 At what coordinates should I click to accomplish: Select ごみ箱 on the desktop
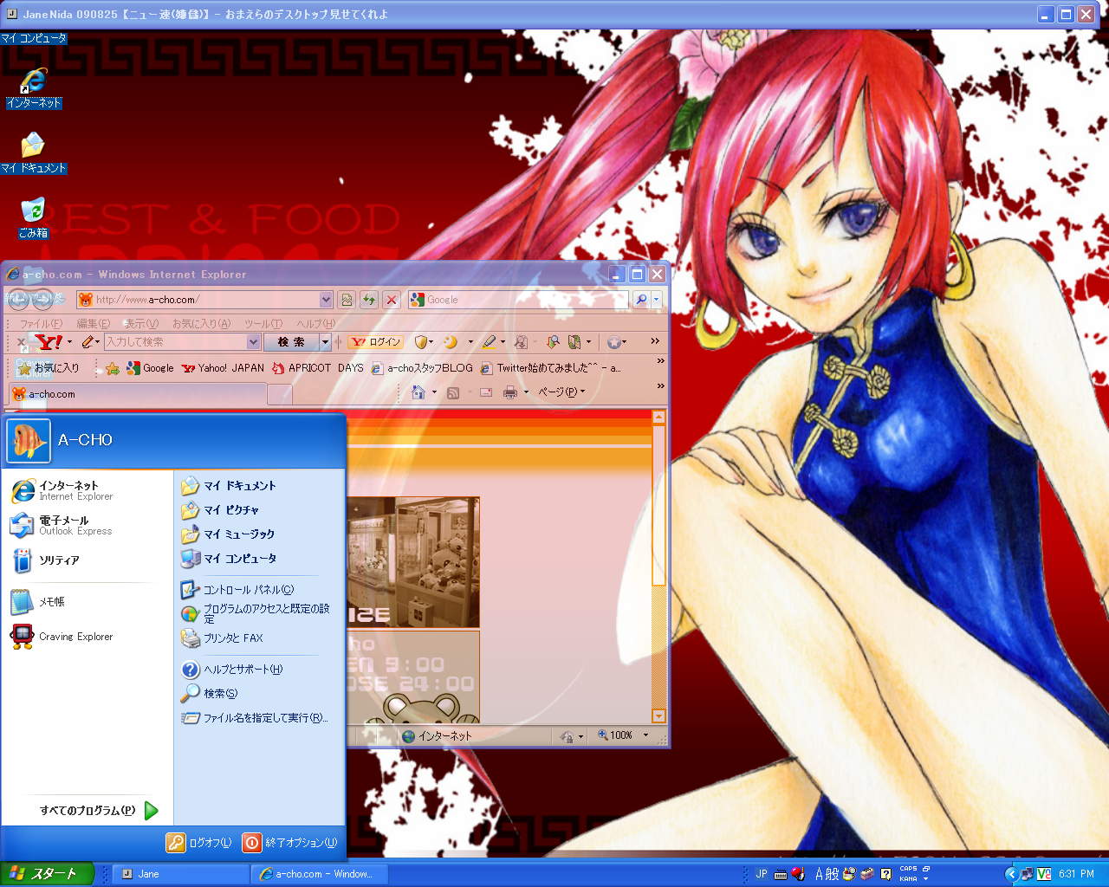(33, 218)
